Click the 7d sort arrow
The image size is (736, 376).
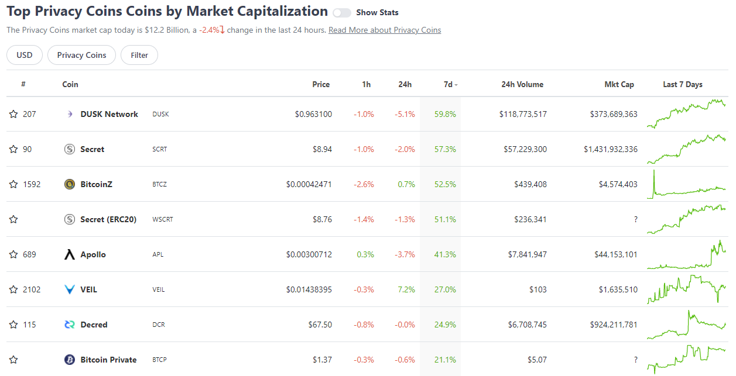pyautogui.click(x=457, y=84)
